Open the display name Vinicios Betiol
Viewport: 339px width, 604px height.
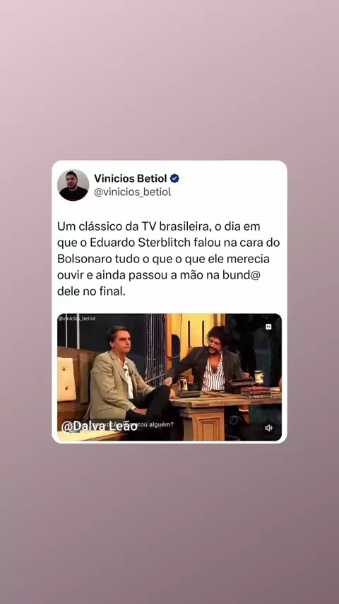pyautogui.click(x=131, y=178)
